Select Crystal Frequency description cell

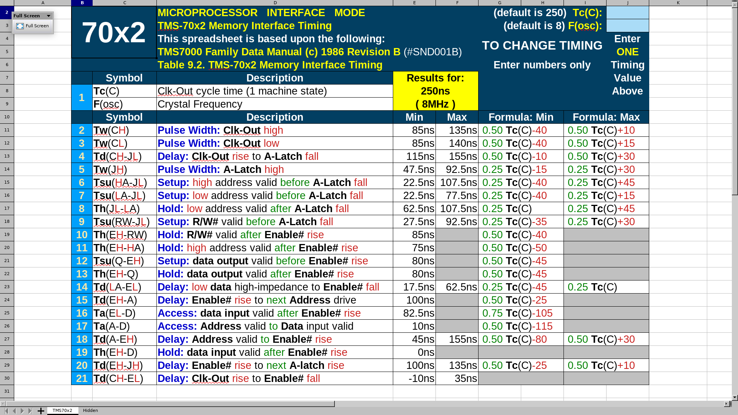275,104
